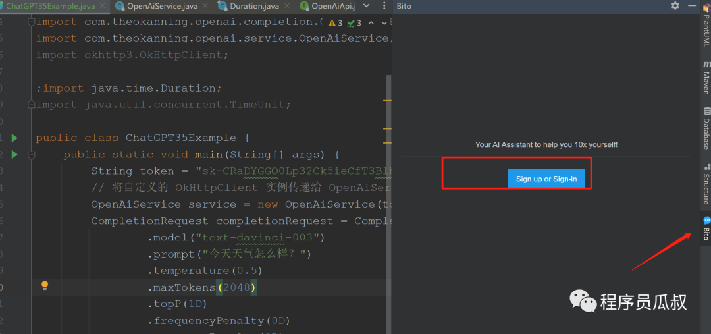Click the token string starting 'sk-CRaDYGGO'
The image size is (711, 334).
coord(294,171)
